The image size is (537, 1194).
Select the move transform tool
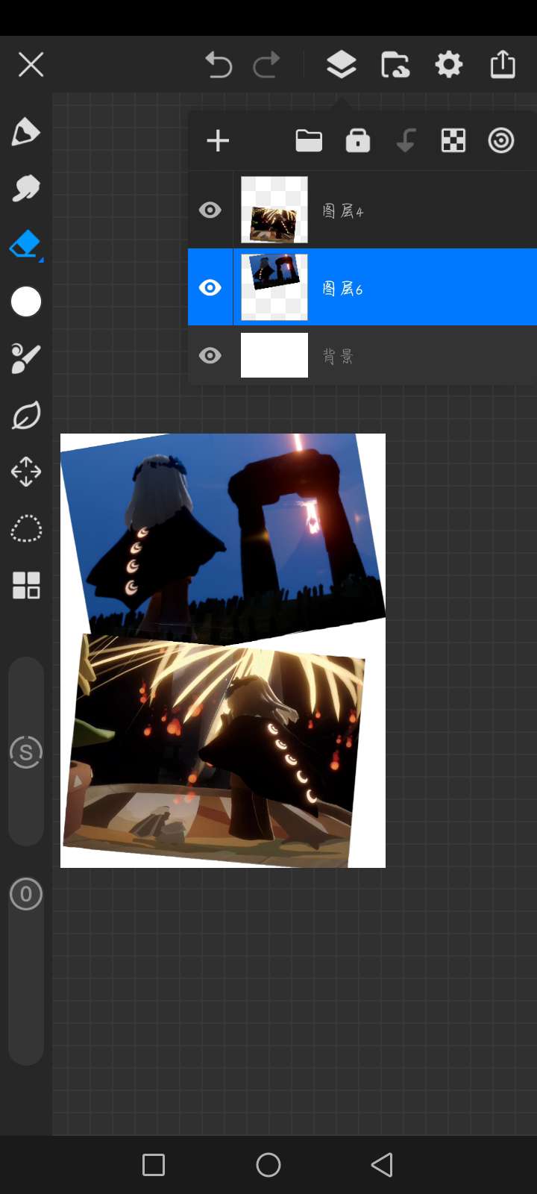(26, 472)
